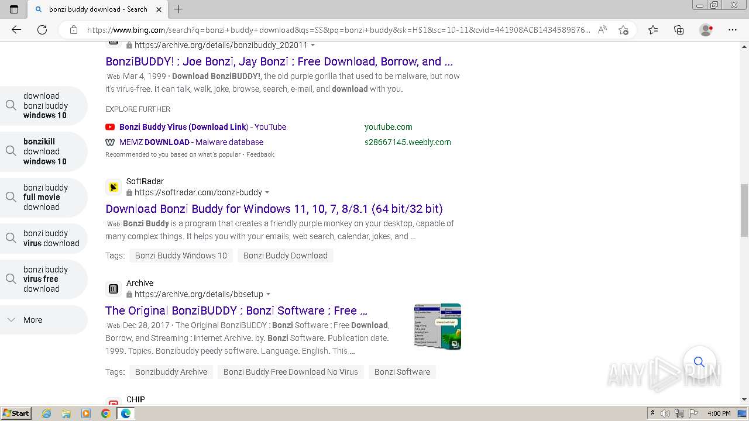The image size is (749, 421).
Task: Open the Favorites list
Action: [x=653, y=30]
